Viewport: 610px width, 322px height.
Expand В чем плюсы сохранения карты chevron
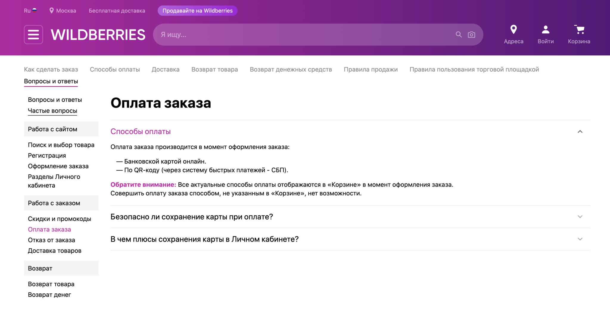(580, 239)
